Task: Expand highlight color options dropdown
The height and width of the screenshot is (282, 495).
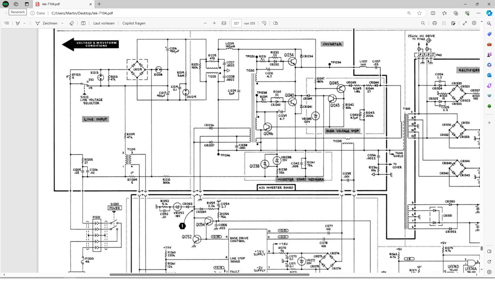Action: tap(24, 23)
